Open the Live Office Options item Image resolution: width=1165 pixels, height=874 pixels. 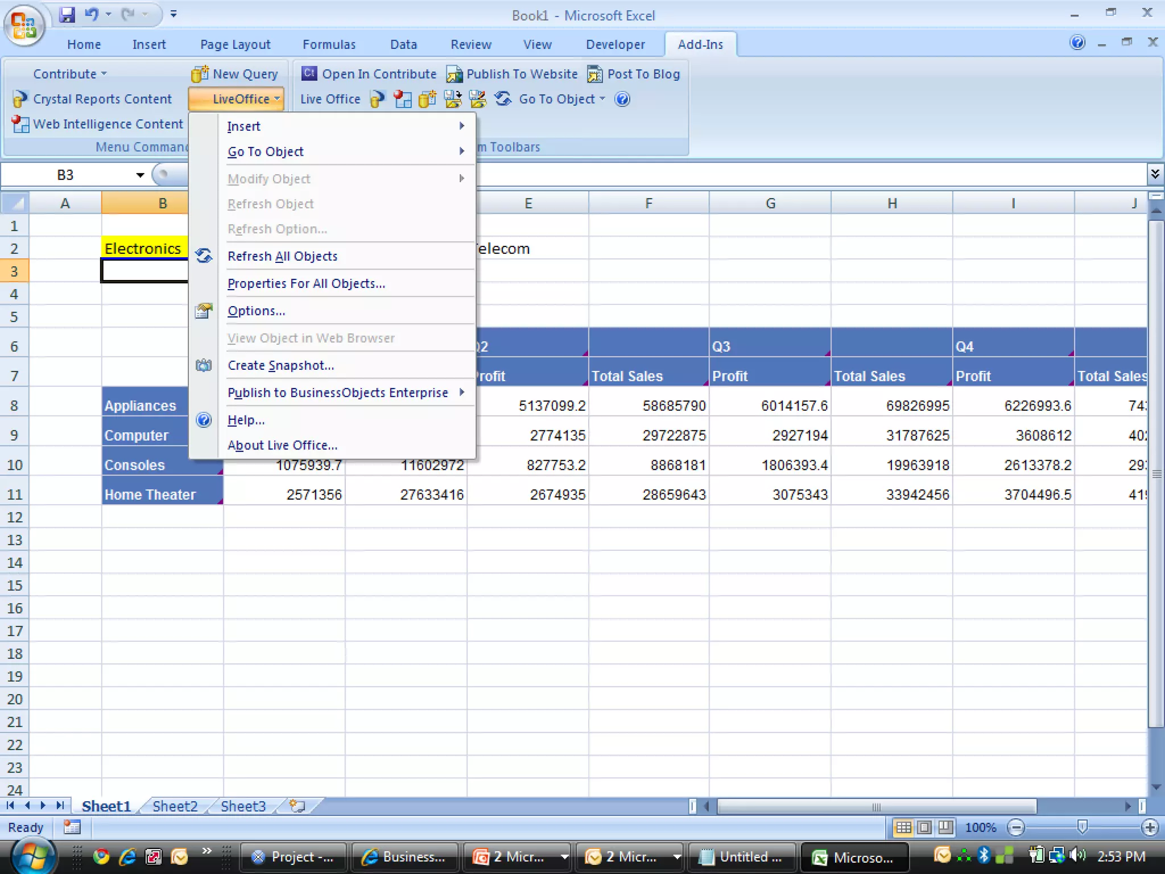pyautogui.click(x=346, y=311)
